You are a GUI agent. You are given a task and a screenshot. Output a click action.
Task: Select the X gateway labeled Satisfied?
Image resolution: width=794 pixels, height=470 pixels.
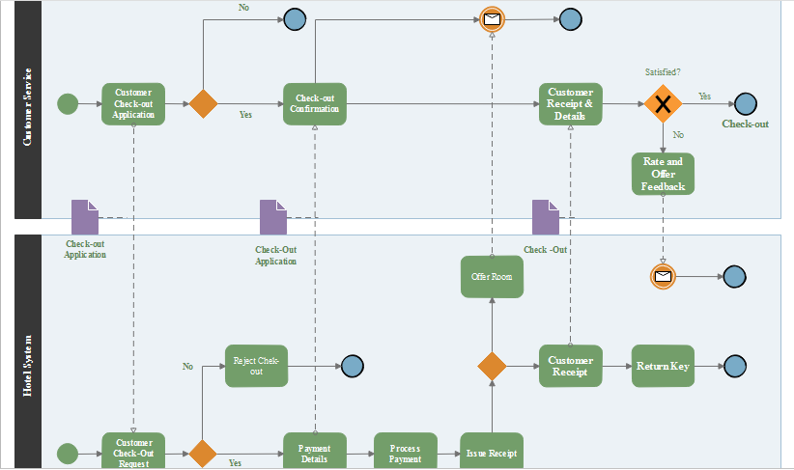(663, 103)
